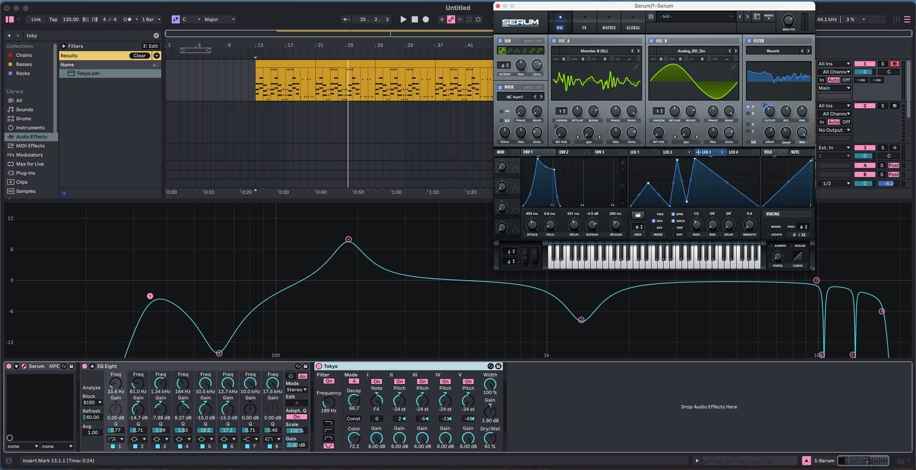Screen dimensions: 916x470
Task: Clear the browser search field
Action: click(x=156, y=35)
